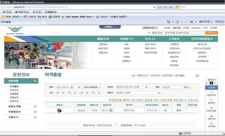
Task: Click the plus icon to enlarge text
Action: (207, 83)
